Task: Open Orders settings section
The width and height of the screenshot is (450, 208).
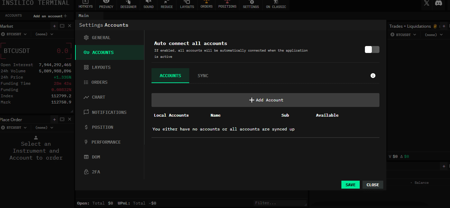Action: (x=110, y=82)
